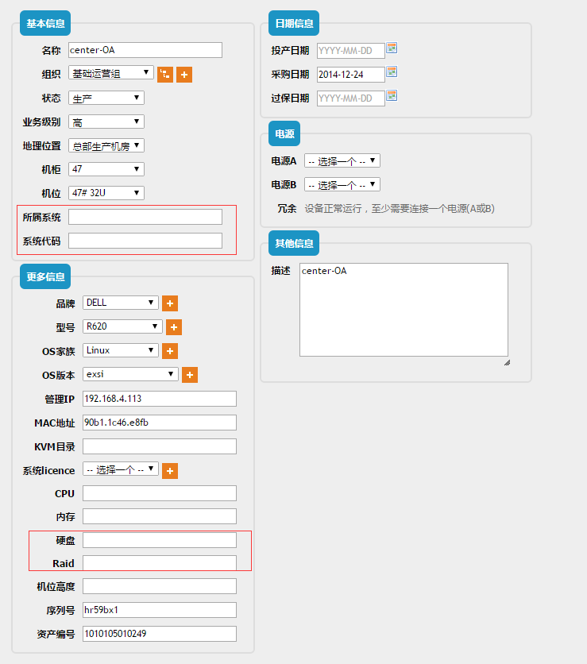Click in the 描述 text area
The image size is (587, 664).
[404, 310]
